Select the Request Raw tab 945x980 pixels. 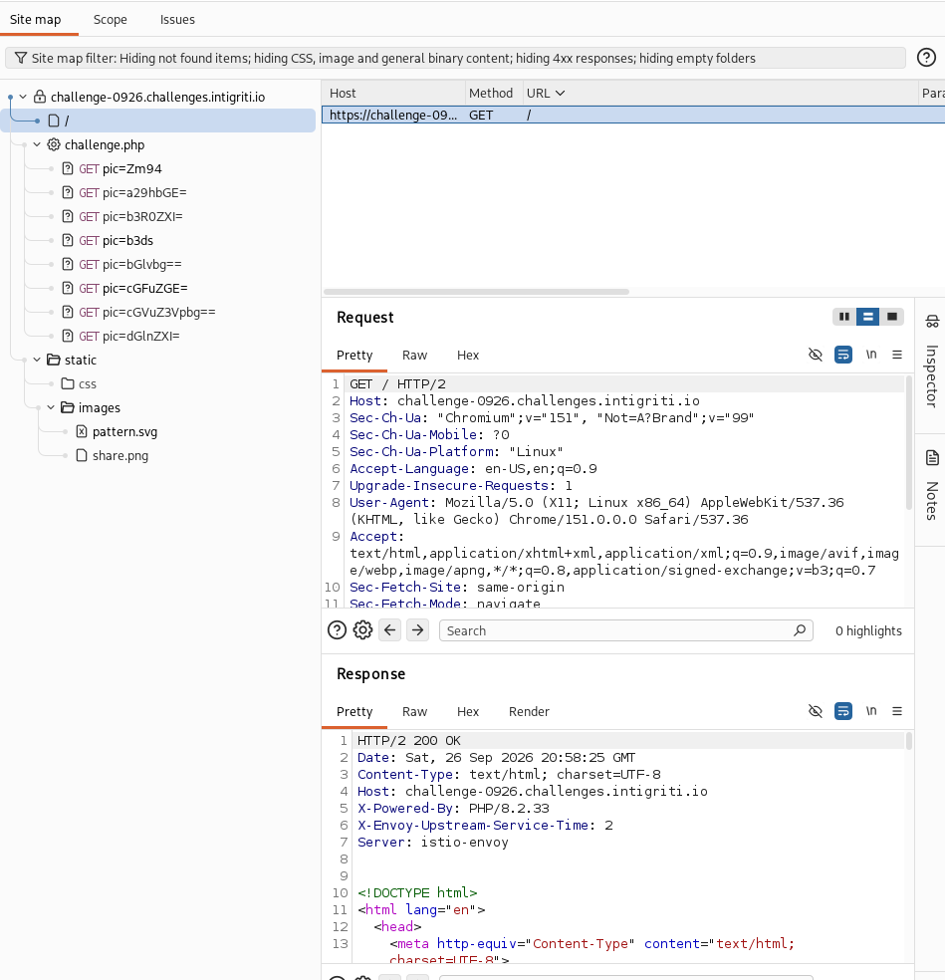(415, 355)
